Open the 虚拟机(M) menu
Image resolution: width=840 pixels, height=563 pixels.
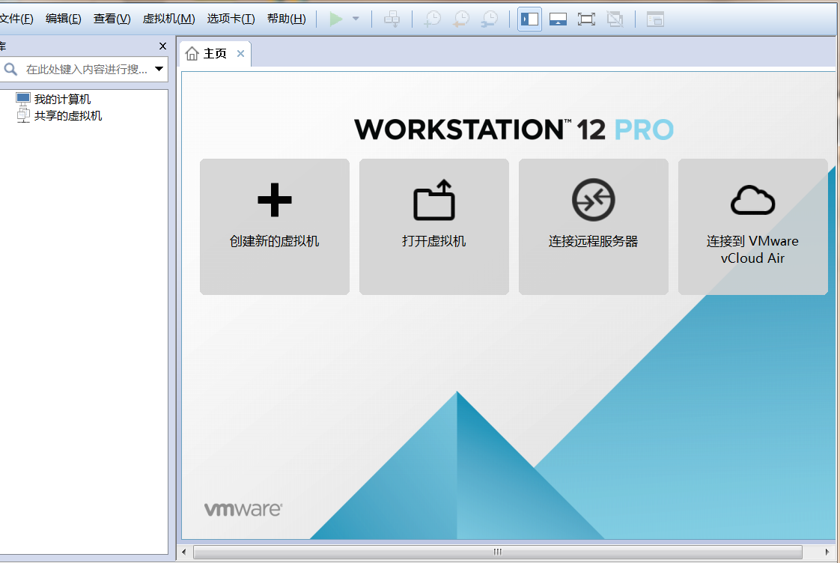pos(168,19)
